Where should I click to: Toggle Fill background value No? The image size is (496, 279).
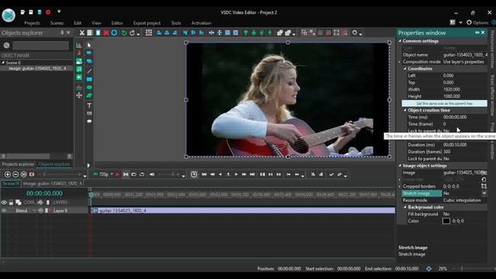coord(446,214)
